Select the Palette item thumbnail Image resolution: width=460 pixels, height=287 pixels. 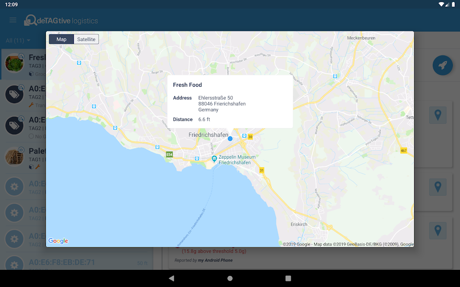tap(14, 156)
